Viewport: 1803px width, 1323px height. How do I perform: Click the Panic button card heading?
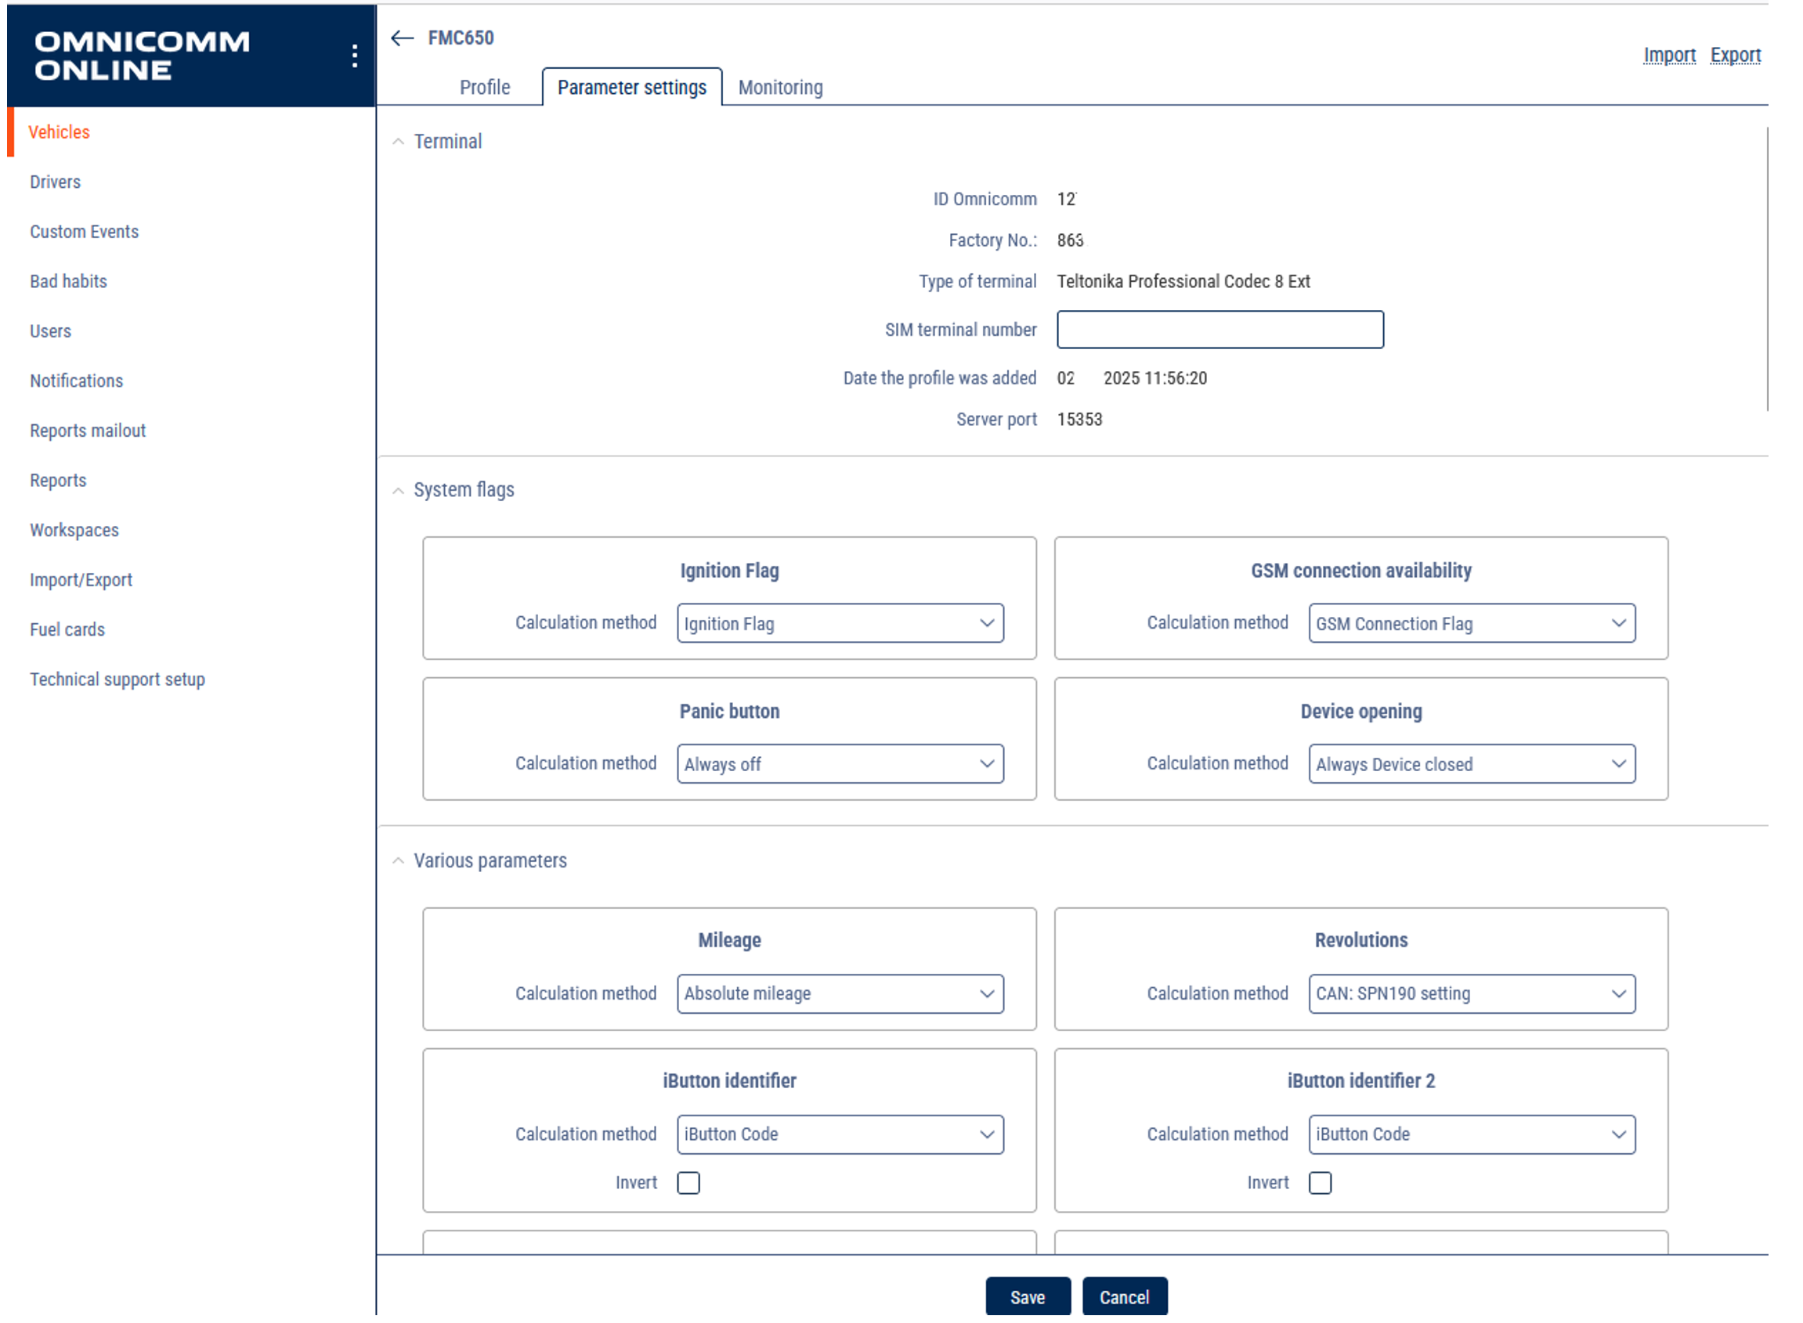[x=729, y=711]
